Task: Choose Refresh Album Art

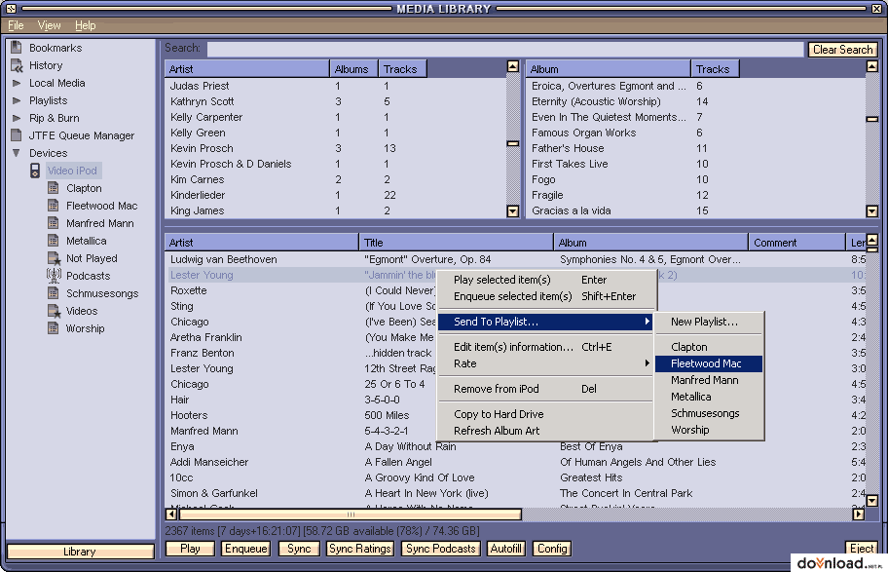Action: (546, 431)
